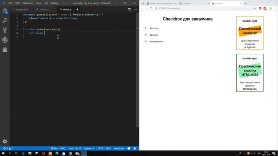Open the red ad-blocker extension icon
This screenshot has width=278, height=156.
pos(260,8)
